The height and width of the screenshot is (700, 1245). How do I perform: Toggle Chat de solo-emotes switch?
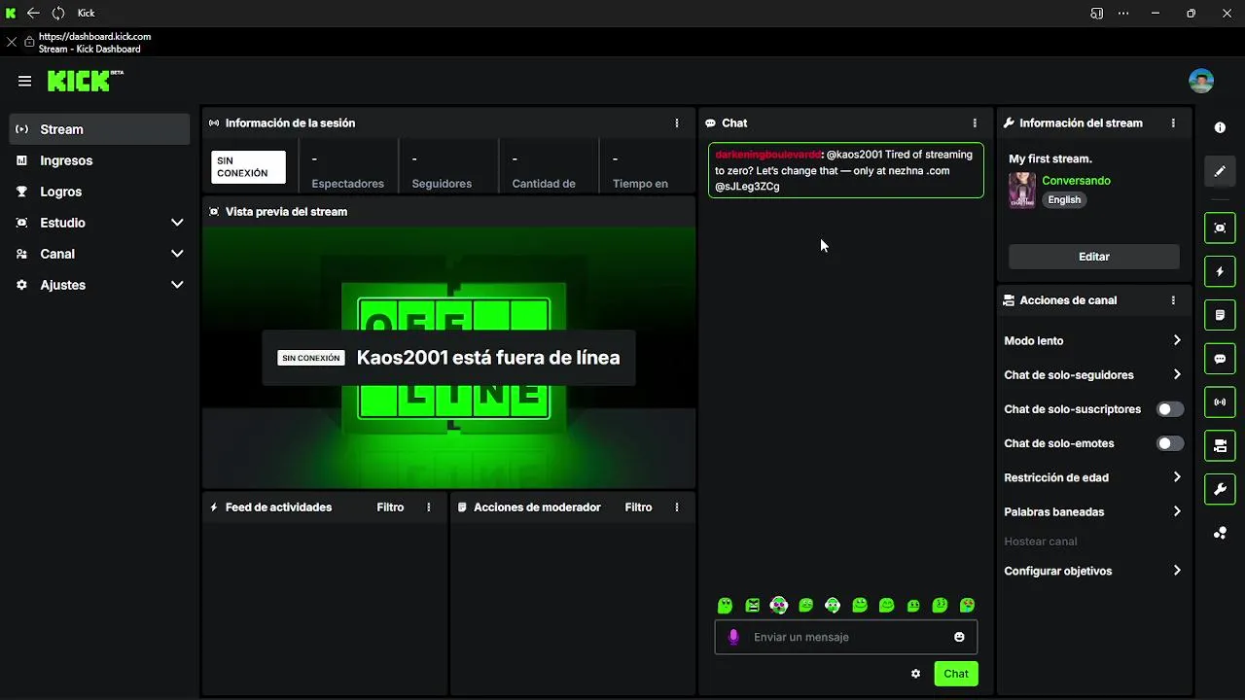(1170, 443)
